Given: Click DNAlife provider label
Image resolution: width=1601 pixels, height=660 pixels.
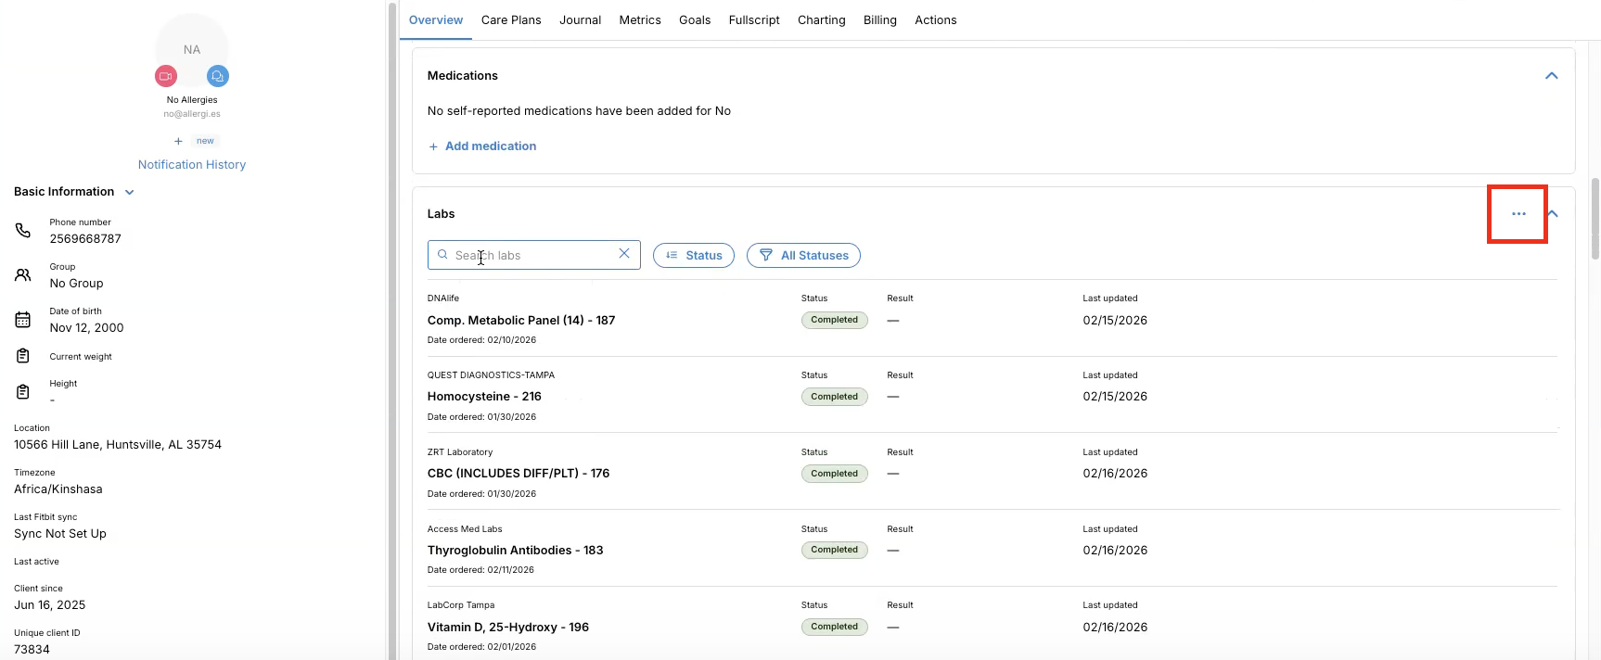Looking at the screenshot, I should pyautogui.click(x=443, y=298).
